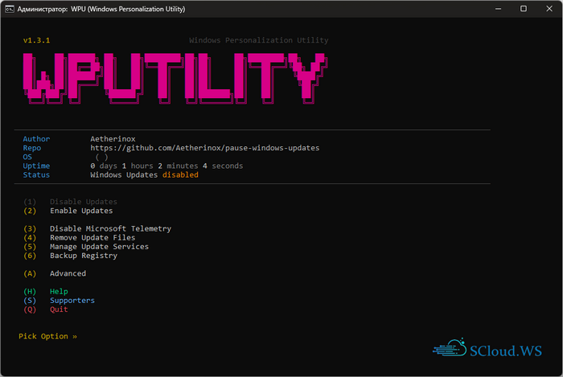
Task: Click the Pick Option prompt
Action: [x=47, y=336]
